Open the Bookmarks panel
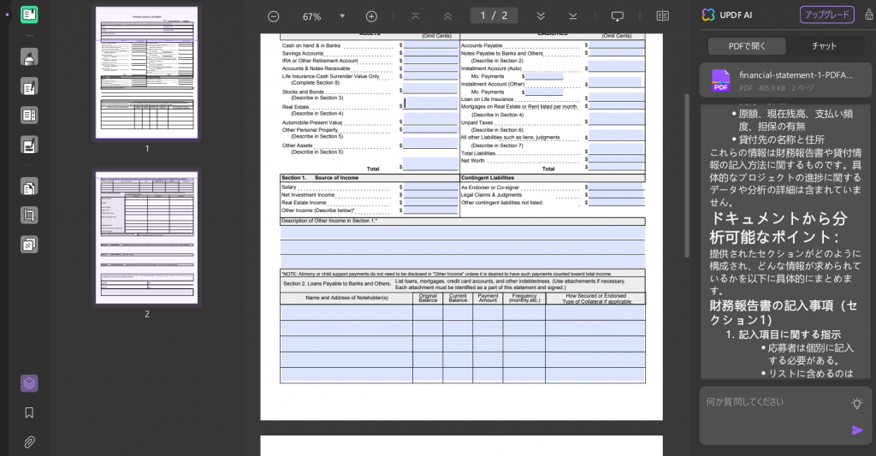This screenshot has width=876, height=456. point(29,413)
